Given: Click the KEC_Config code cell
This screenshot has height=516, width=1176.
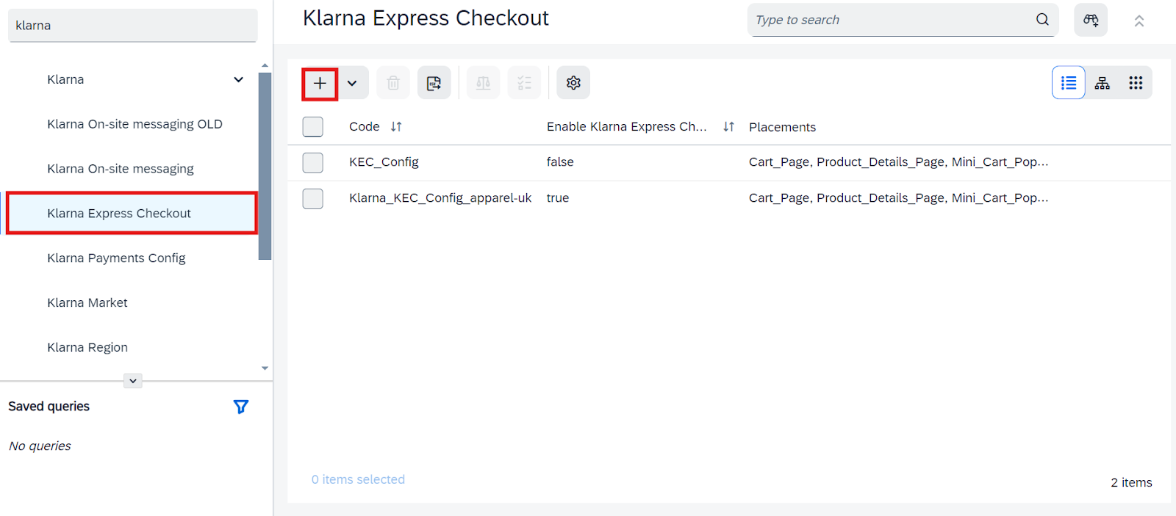Looking at the screenshot, I should (384, 162).
